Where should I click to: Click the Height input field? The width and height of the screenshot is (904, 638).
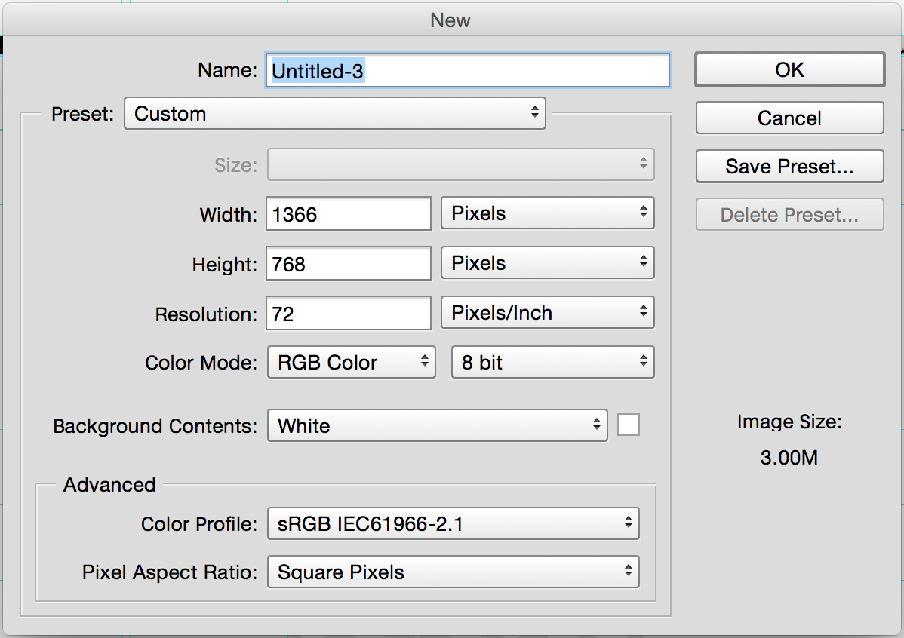[x=348, y=264]
